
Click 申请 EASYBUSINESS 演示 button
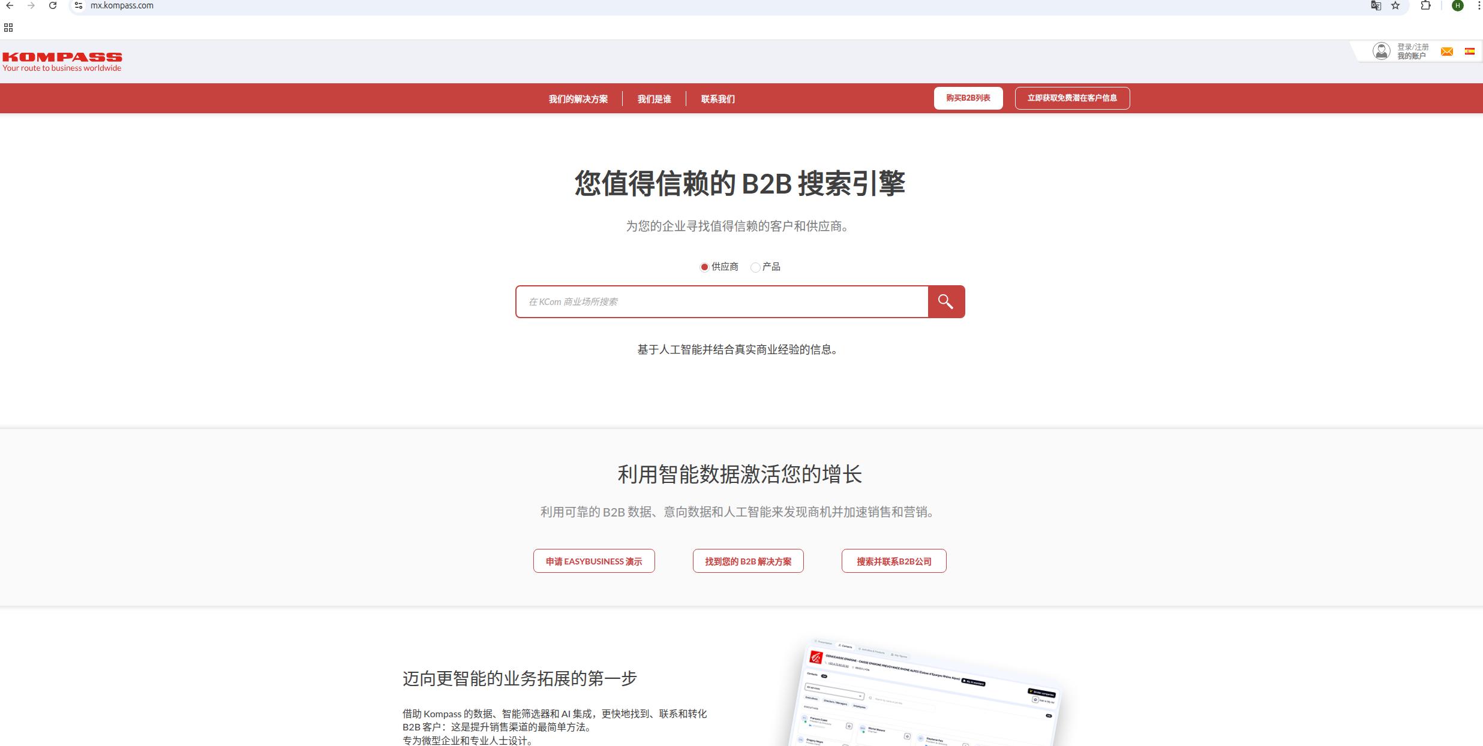coord(594,561)
